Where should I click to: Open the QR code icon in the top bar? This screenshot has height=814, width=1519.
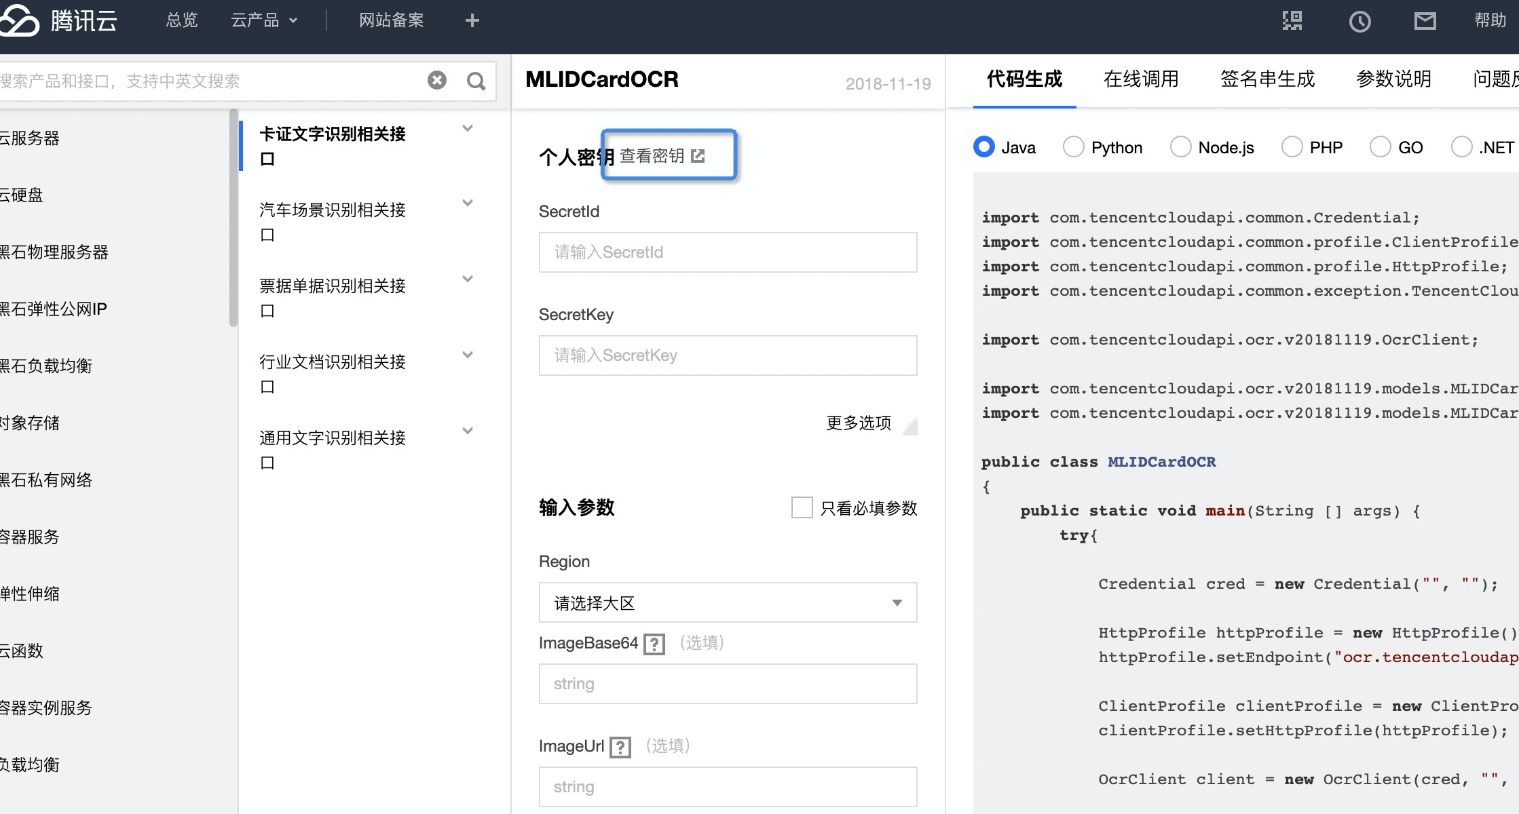(1292, 21)
